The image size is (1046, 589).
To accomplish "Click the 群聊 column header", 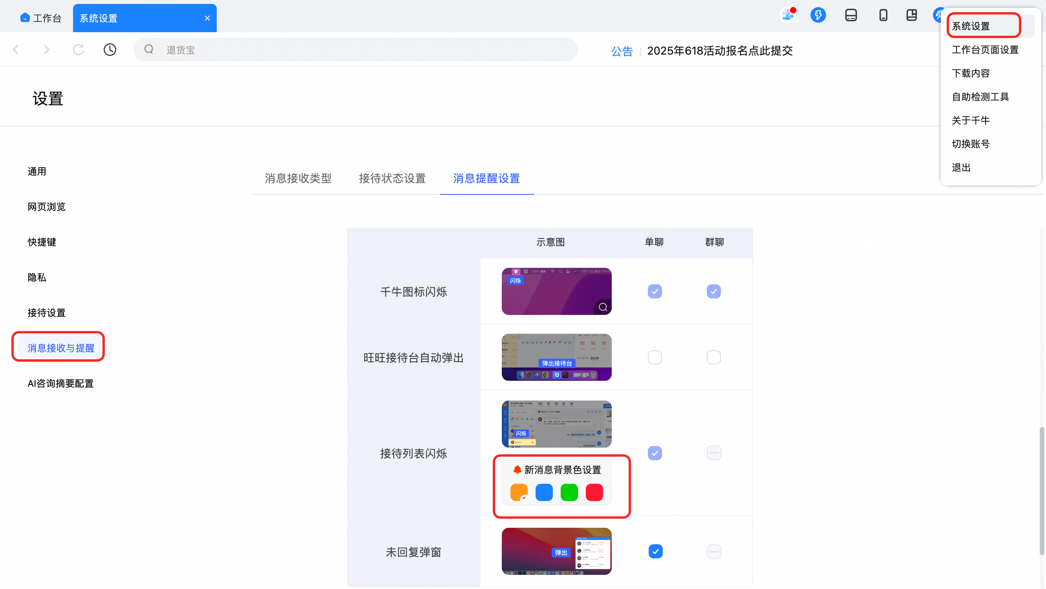I will click(x=714, y=242).
